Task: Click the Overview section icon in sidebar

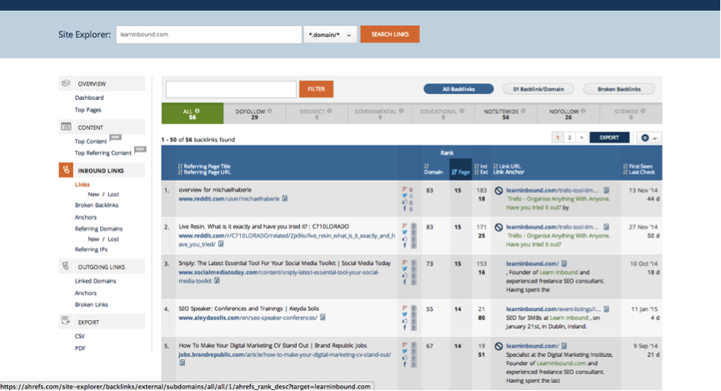Action: click(x=66, y=83)
